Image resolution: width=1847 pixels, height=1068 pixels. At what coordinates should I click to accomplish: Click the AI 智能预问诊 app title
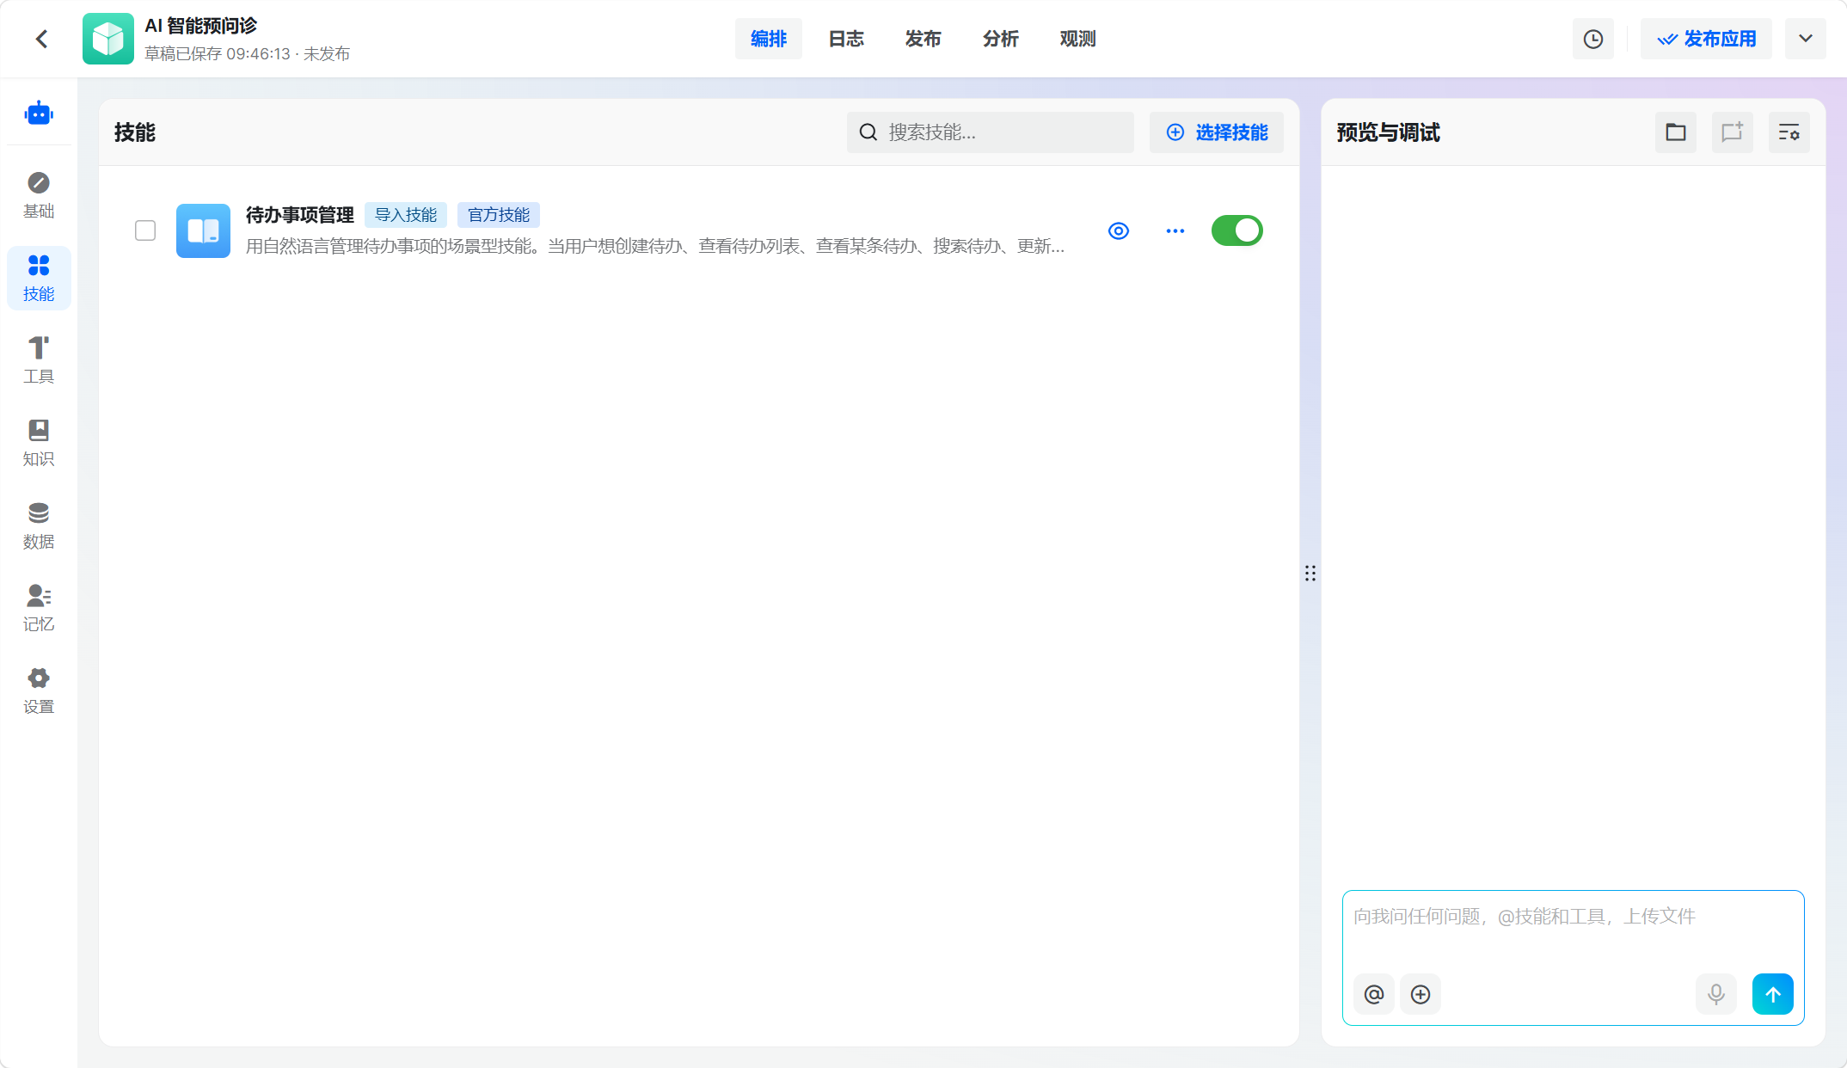click(201, 26)
